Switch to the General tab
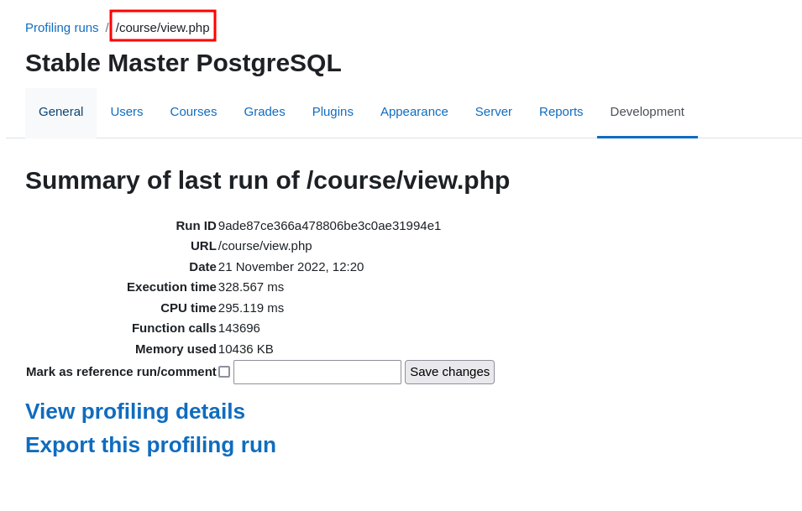The width and height of the screenshot is (802, 511). click(60, 112)
